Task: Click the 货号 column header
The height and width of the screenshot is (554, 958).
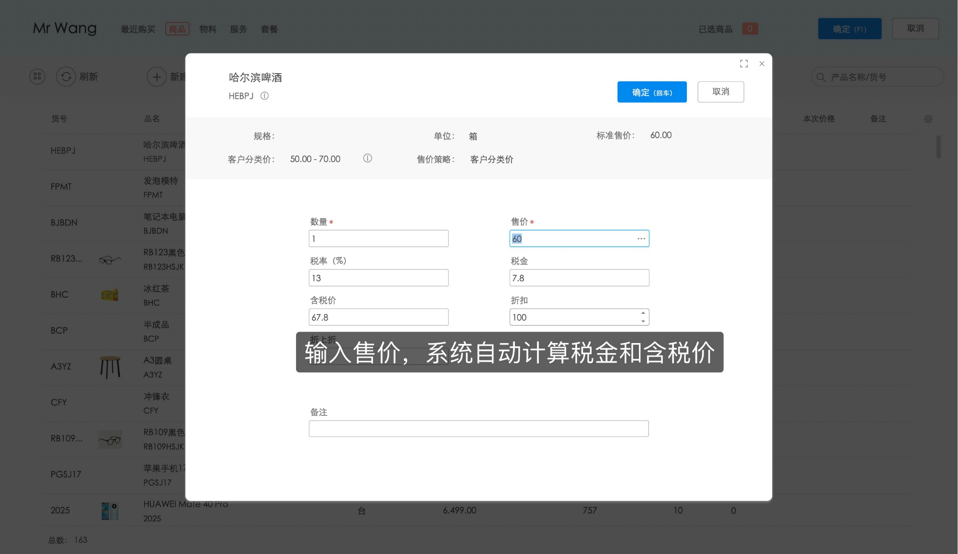Action: [x=59, y=119]
